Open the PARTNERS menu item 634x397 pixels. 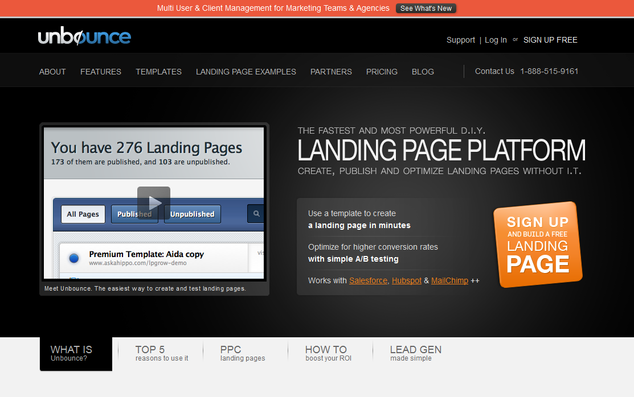(x=331, y=72)
